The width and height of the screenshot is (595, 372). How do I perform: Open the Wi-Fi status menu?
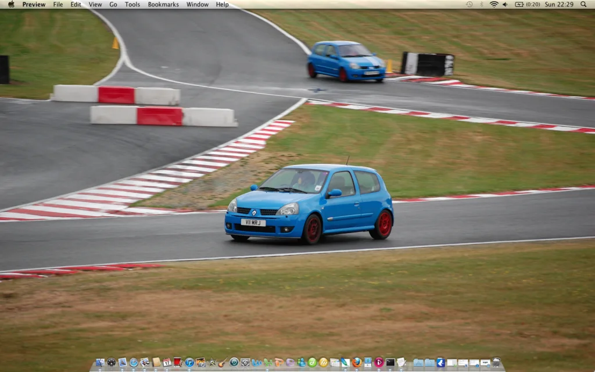tap(494, 4)
